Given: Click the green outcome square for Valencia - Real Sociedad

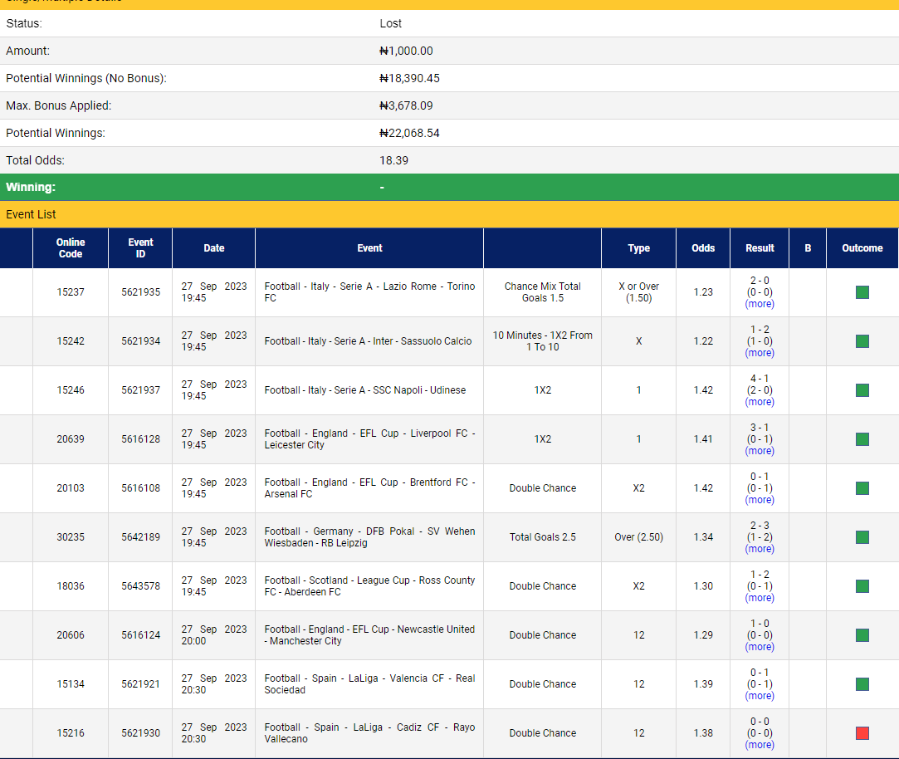Looking at the screenshot, I should [862, 683].
